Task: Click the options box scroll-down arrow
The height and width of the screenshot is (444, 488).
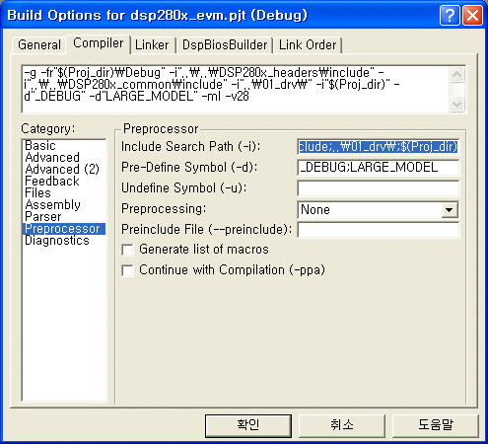Action: [x=456, y=104]
